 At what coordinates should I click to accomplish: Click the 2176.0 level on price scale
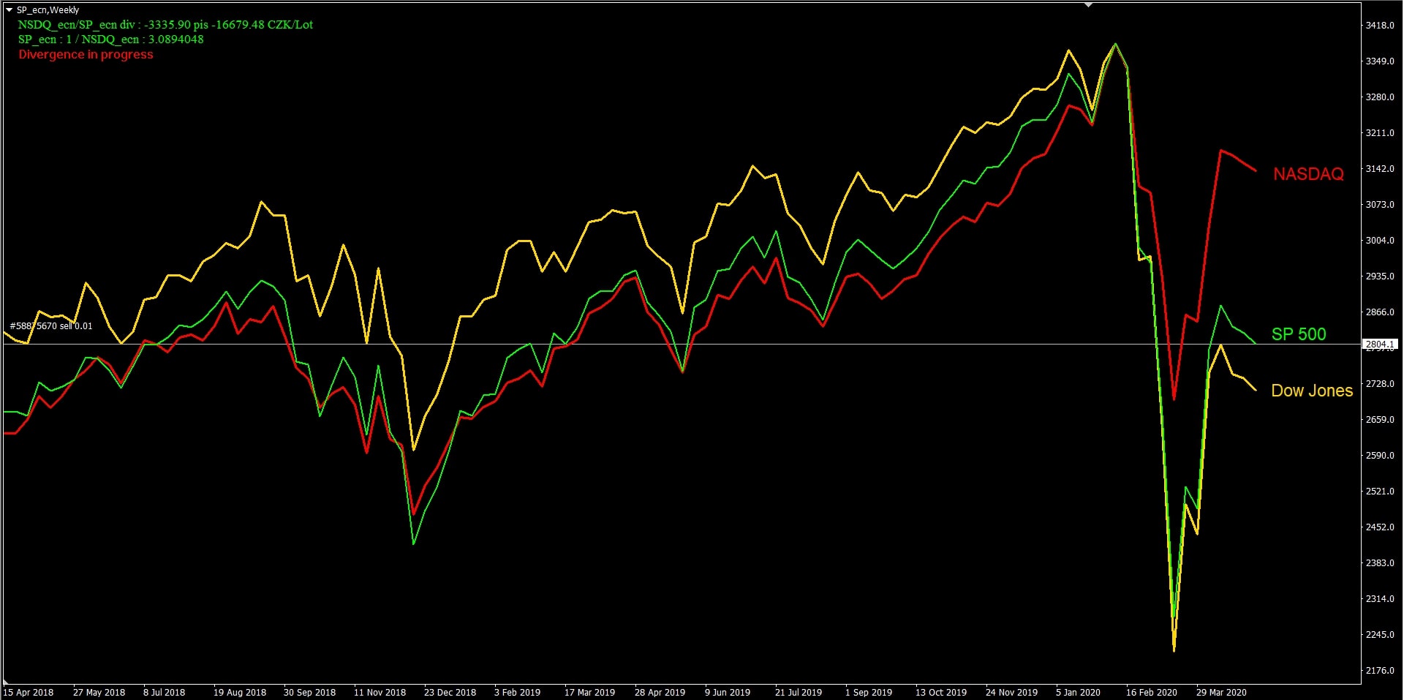point(1380,670)
